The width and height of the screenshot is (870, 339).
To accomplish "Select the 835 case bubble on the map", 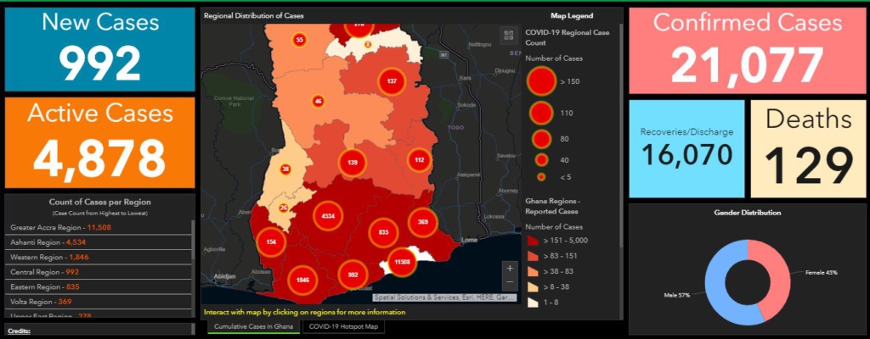I will pyautogui.click(x=383, y=232).
